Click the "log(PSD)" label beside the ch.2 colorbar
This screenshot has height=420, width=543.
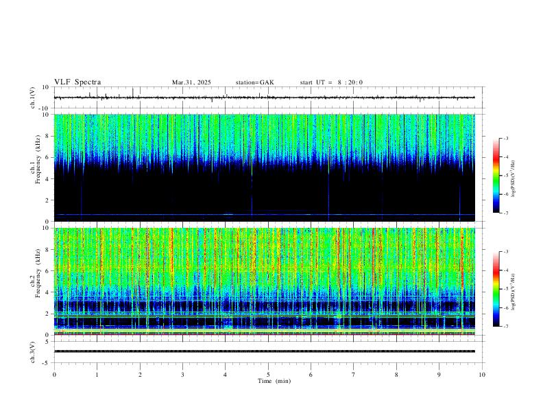click(514, 292)
